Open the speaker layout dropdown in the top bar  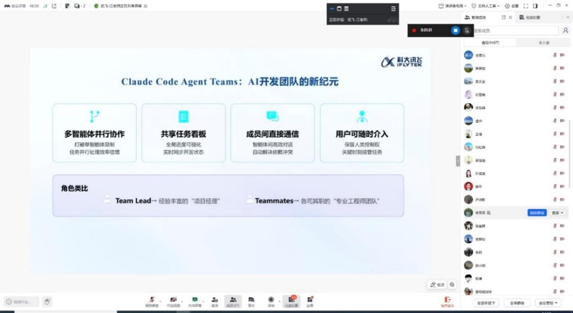(x=452, y=6)
